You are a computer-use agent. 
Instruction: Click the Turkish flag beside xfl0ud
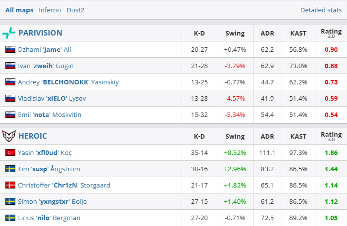(10, 152)
